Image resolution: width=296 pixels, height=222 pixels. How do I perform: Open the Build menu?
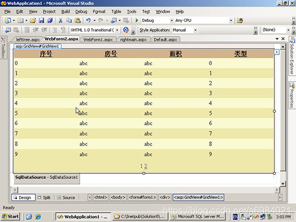tap(66, 12)
